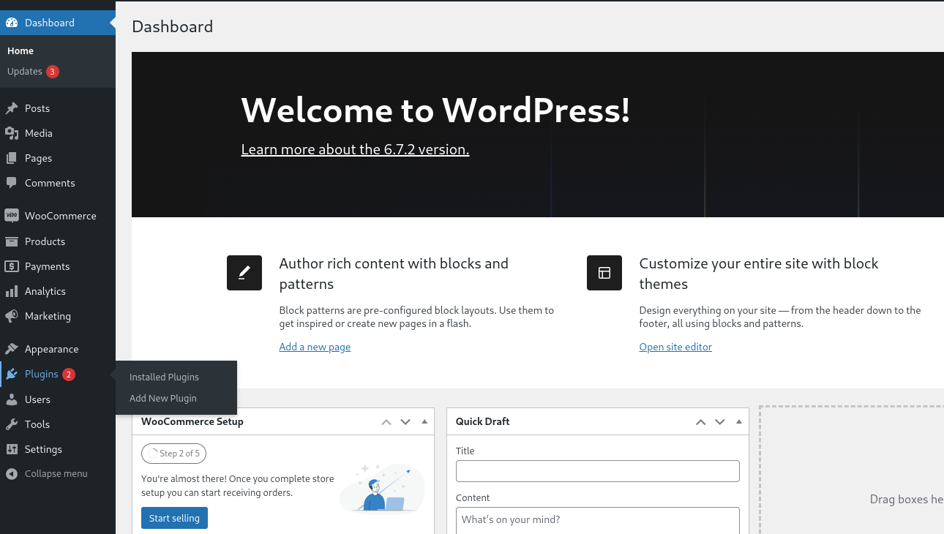
Task: Click the Dashboard label in sidebar
Action: 50,23
